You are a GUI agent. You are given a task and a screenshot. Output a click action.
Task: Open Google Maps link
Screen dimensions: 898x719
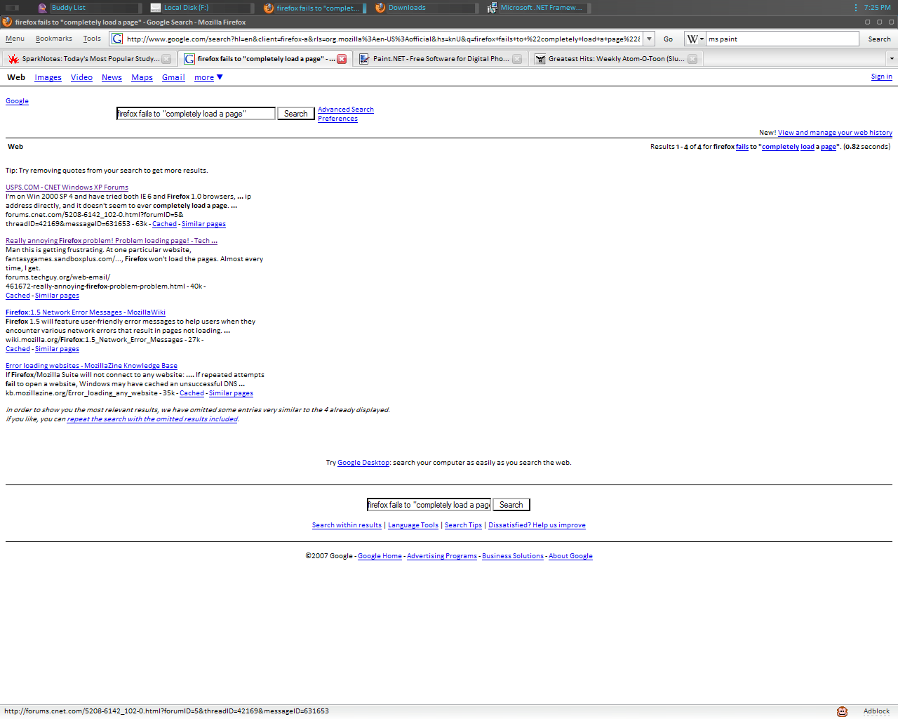(x=142, y=77)
